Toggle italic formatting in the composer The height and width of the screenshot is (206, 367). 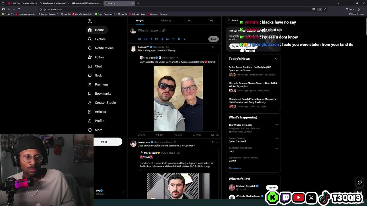tap(184, 39)
